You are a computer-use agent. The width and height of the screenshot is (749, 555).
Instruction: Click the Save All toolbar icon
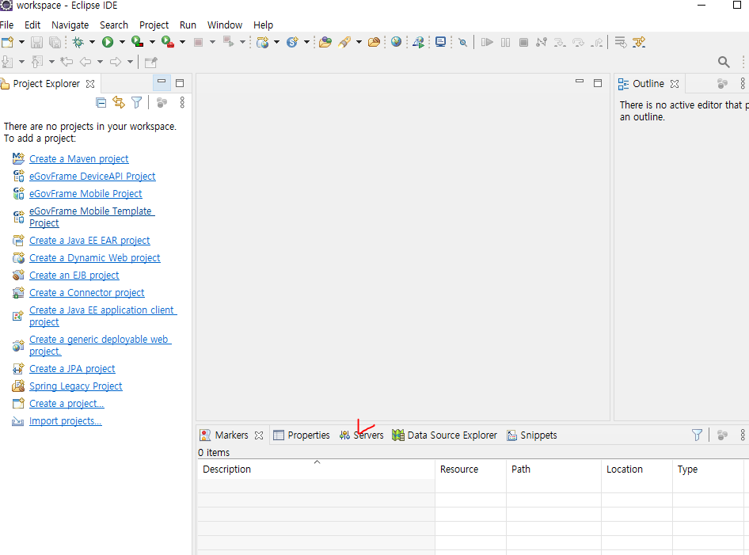[55, 42]
